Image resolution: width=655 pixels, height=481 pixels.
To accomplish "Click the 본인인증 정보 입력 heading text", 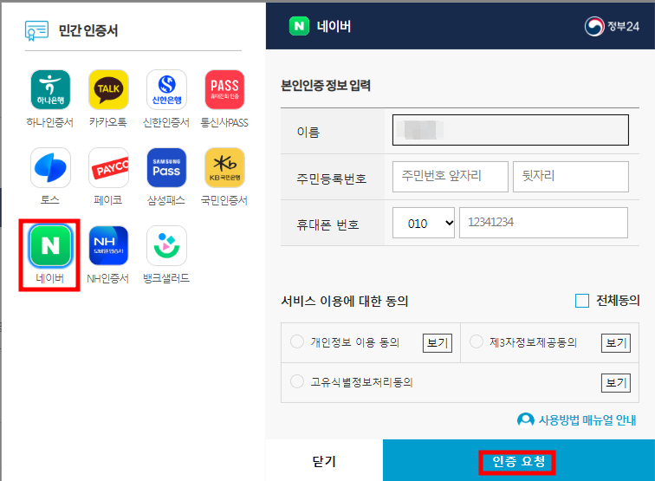I will (326, 85).
